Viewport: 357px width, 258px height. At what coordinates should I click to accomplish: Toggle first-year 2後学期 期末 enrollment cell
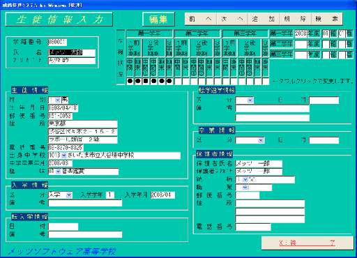162,81
